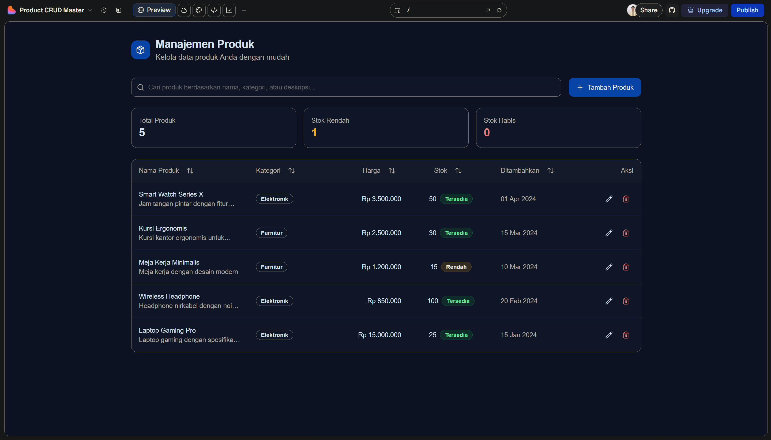The width and height of the screenshot is (771, 440).
Task: Click the Publish button
Action: click(747, 10)
